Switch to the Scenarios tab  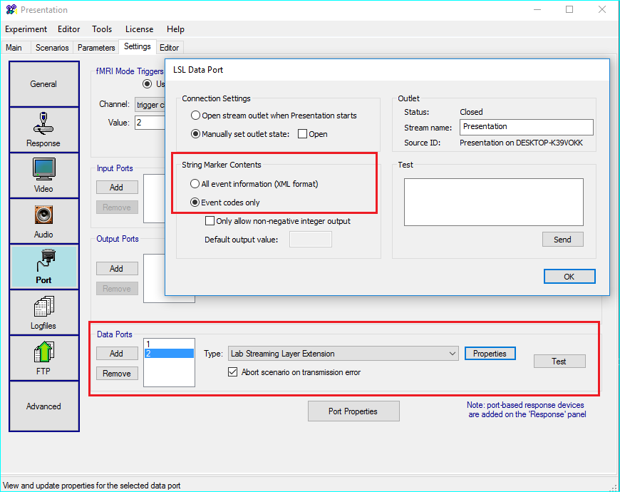(52, 48)
